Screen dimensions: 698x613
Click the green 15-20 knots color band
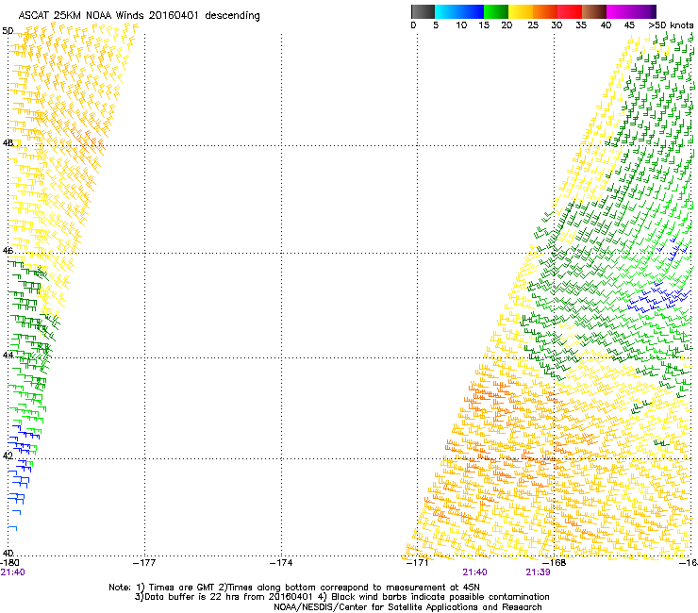coord(496,11)
